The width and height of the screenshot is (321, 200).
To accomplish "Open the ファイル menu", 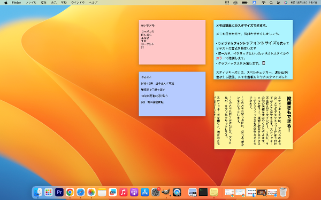I will coord(31,3).
